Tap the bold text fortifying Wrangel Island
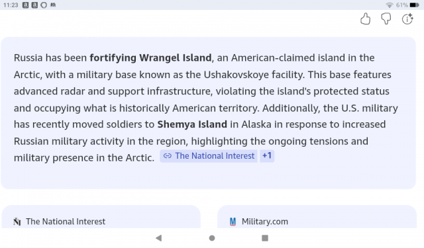The image size is (424, 248). pyautogui.click(x=150, y=58)
